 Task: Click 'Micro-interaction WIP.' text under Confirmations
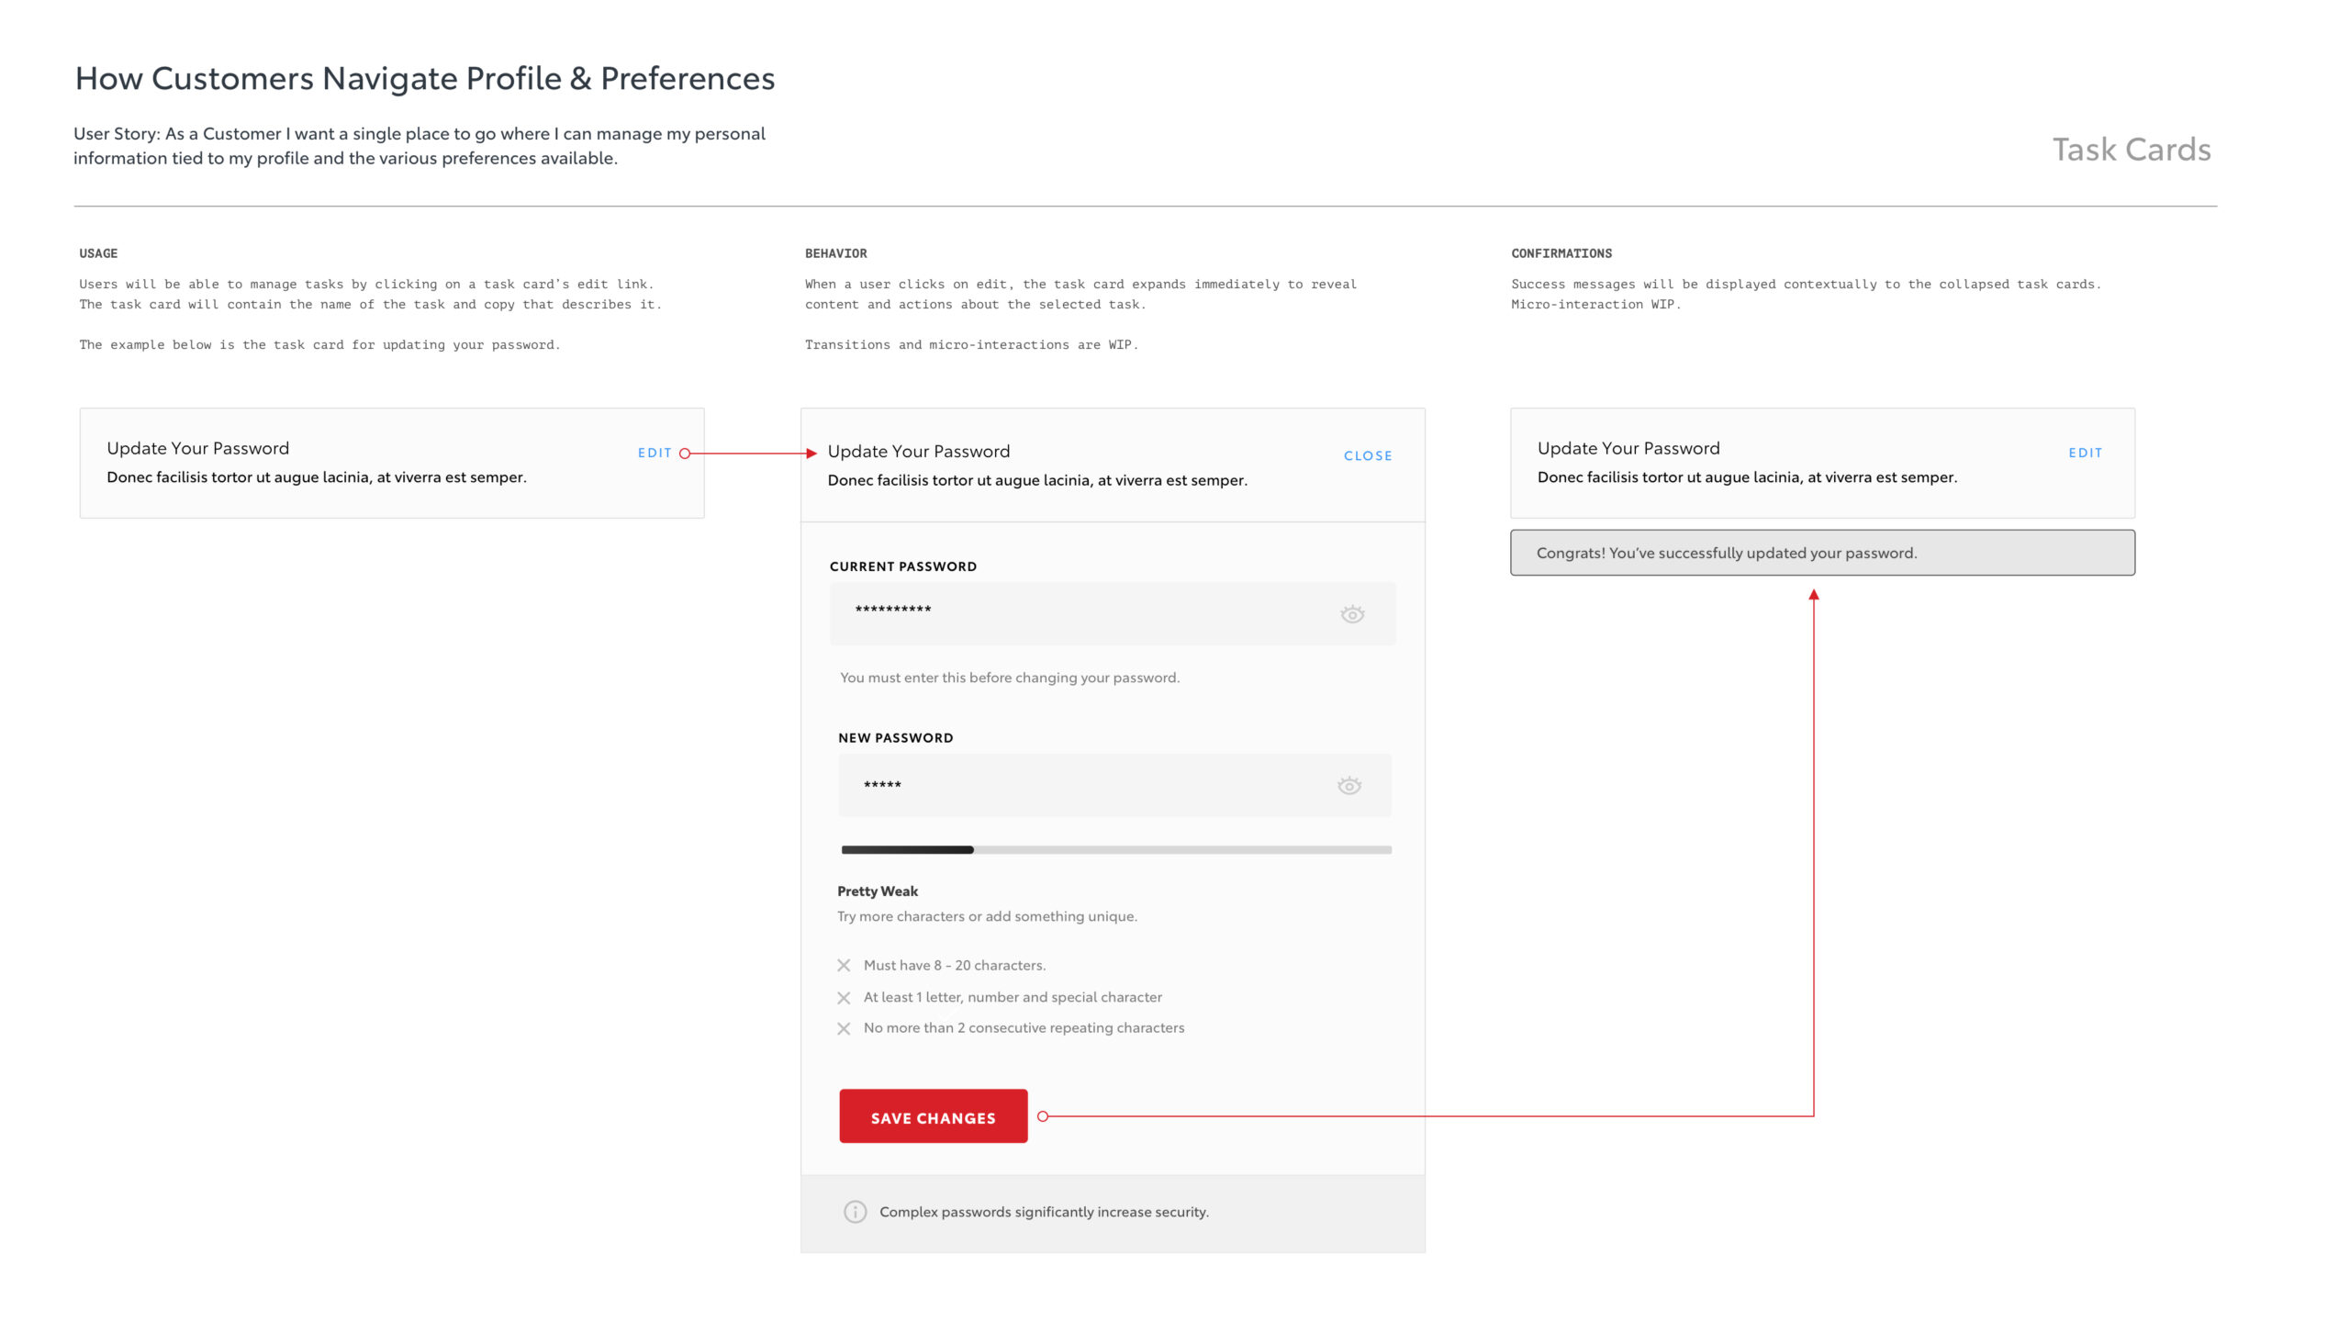(1595, 305)
